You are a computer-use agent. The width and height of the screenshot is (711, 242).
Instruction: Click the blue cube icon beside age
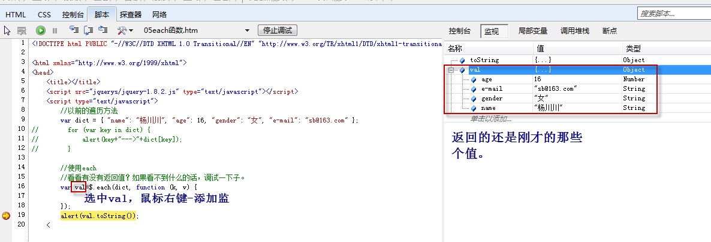[474, 79]
